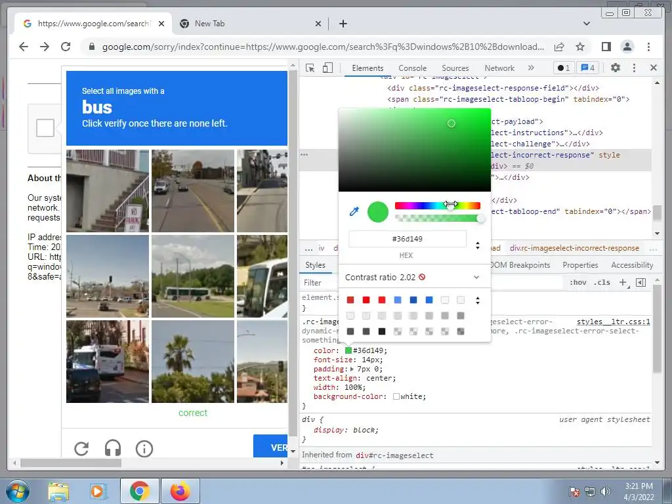Open the styles__ltr.css:1 source link
Screen dimensions: 672x504
(614, 322)
